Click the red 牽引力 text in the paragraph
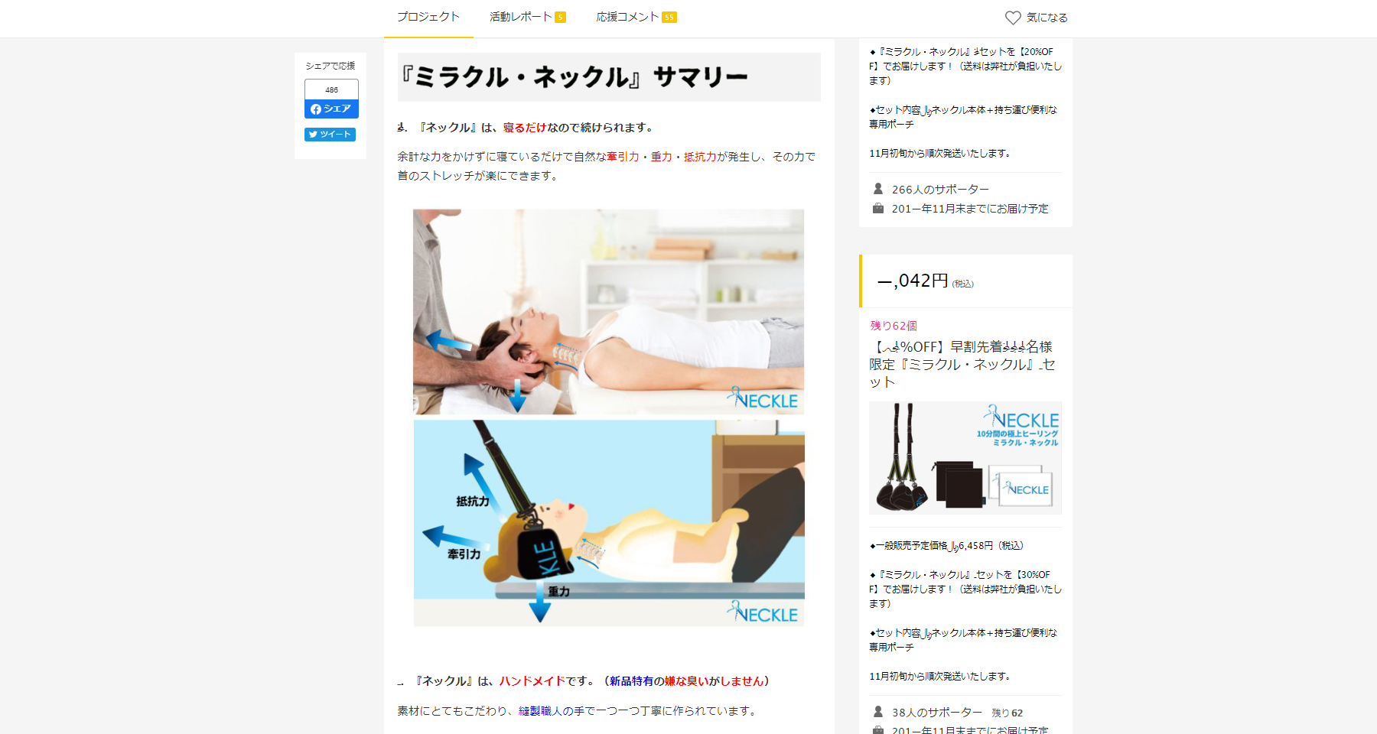This screenshot has height=734, width=1377. click(x=623, y=157)
